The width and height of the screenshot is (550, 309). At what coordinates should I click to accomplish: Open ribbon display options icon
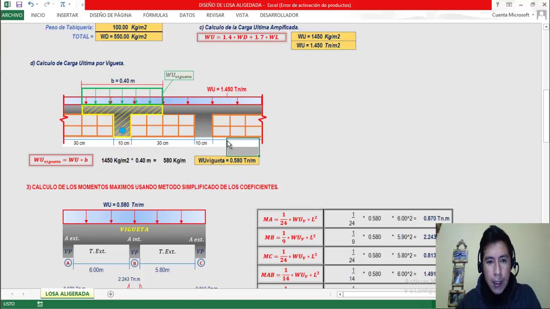[509, 5]
